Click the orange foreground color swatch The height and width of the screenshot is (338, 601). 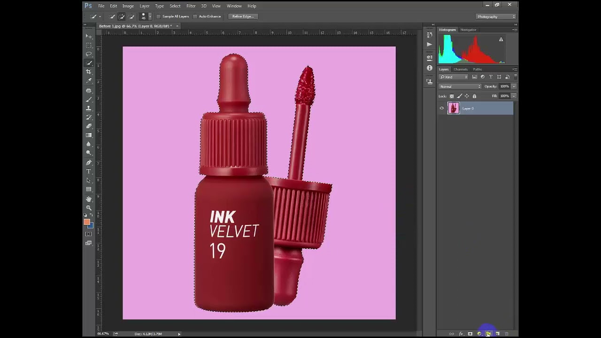coord(87,222)
